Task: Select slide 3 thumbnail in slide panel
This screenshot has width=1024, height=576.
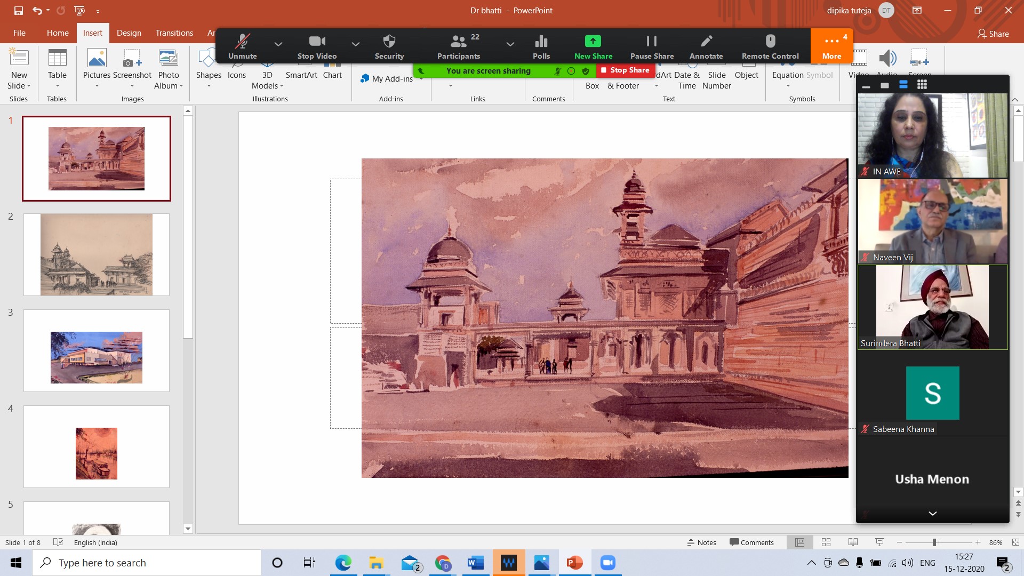Action: point(97,350)
